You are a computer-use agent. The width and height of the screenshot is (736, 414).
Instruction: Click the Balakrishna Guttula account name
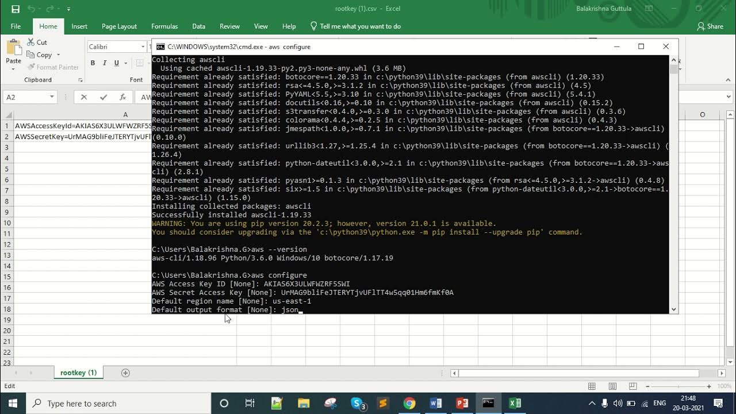(604, 9)
